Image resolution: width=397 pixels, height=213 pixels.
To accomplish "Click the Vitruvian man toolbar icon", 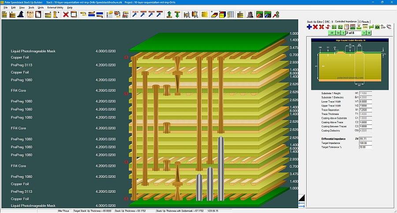I will [30, 15].
